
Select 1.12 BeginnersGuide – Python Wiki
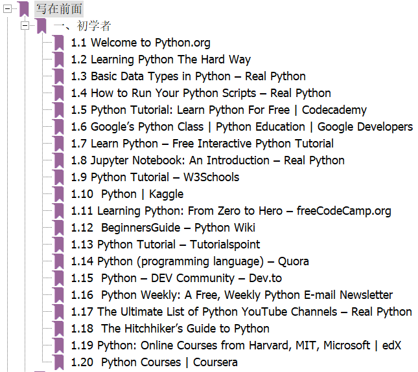tap(163, 228)
